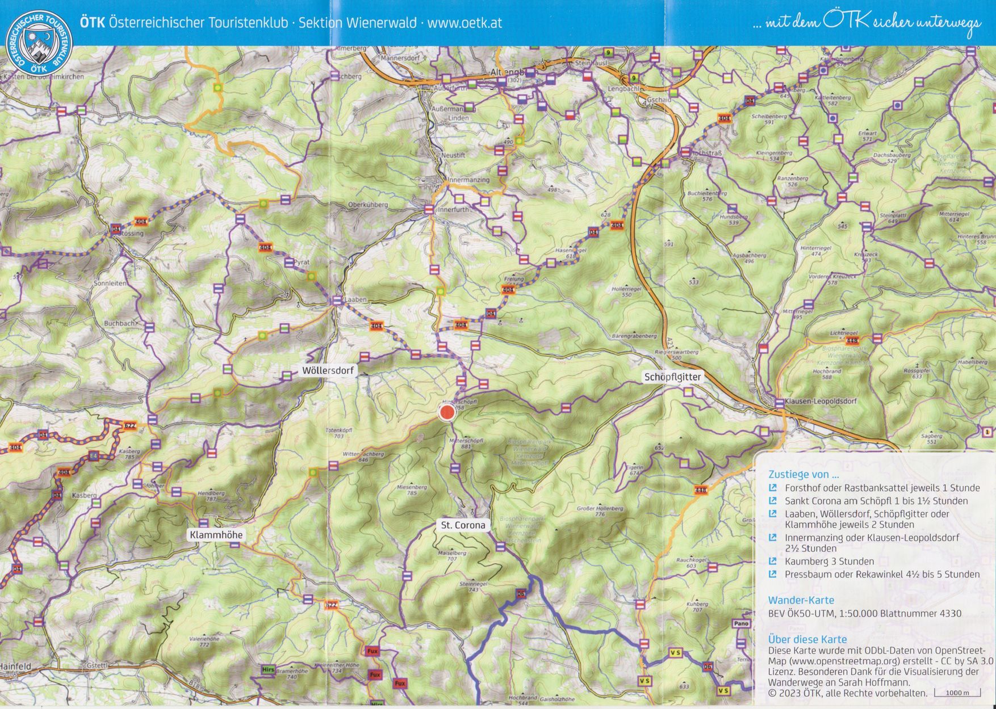Click the Rossgipfel 633 peak label
This screenshot has width=996, height=709.
917,373
